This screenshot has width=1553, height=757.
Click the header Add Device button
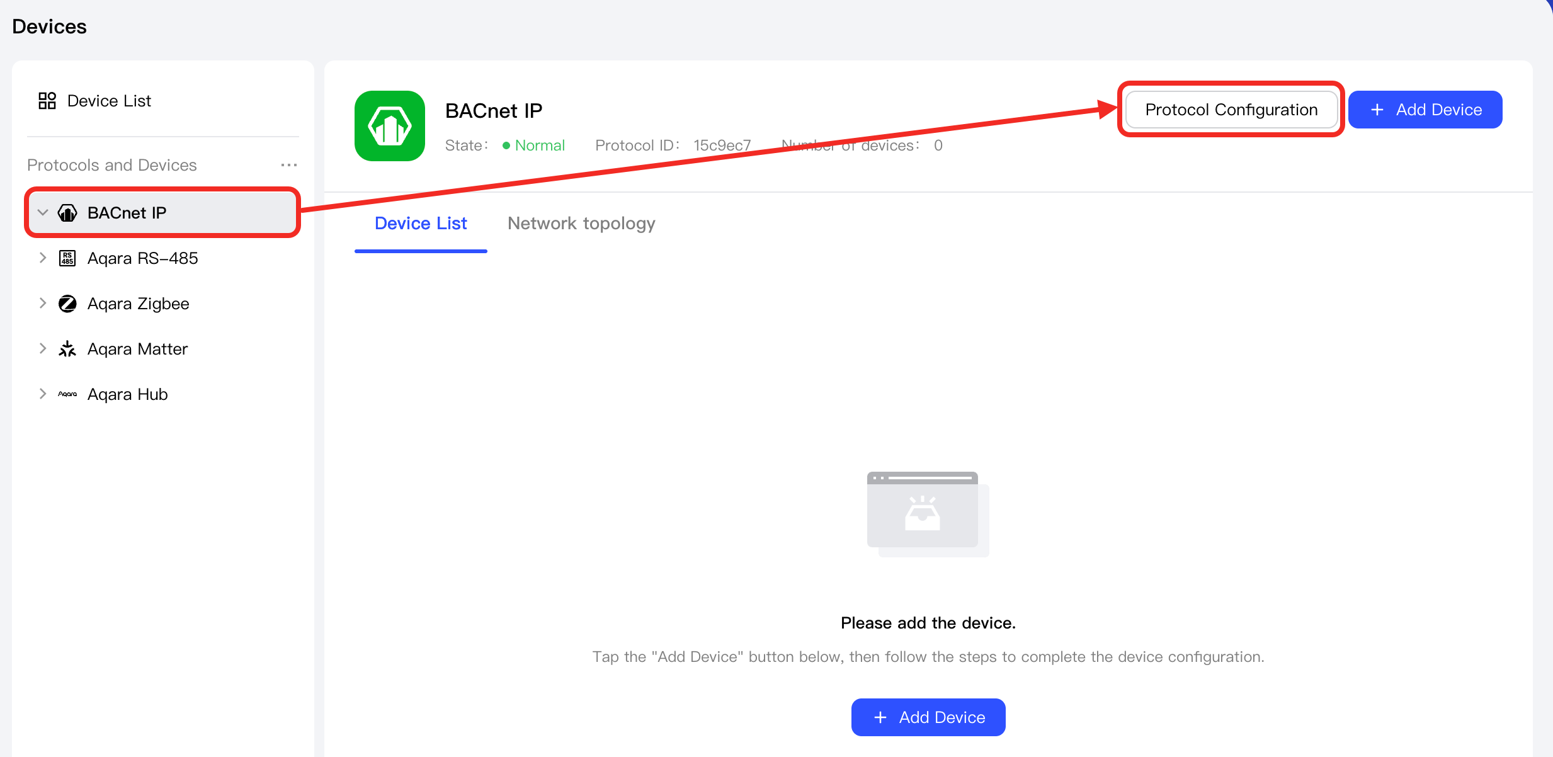coord(1425,110)
